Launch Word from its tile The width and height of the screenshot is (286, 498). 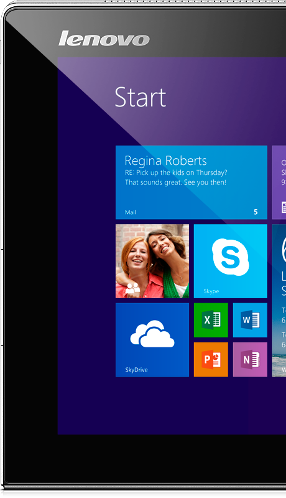coord(250,320)
